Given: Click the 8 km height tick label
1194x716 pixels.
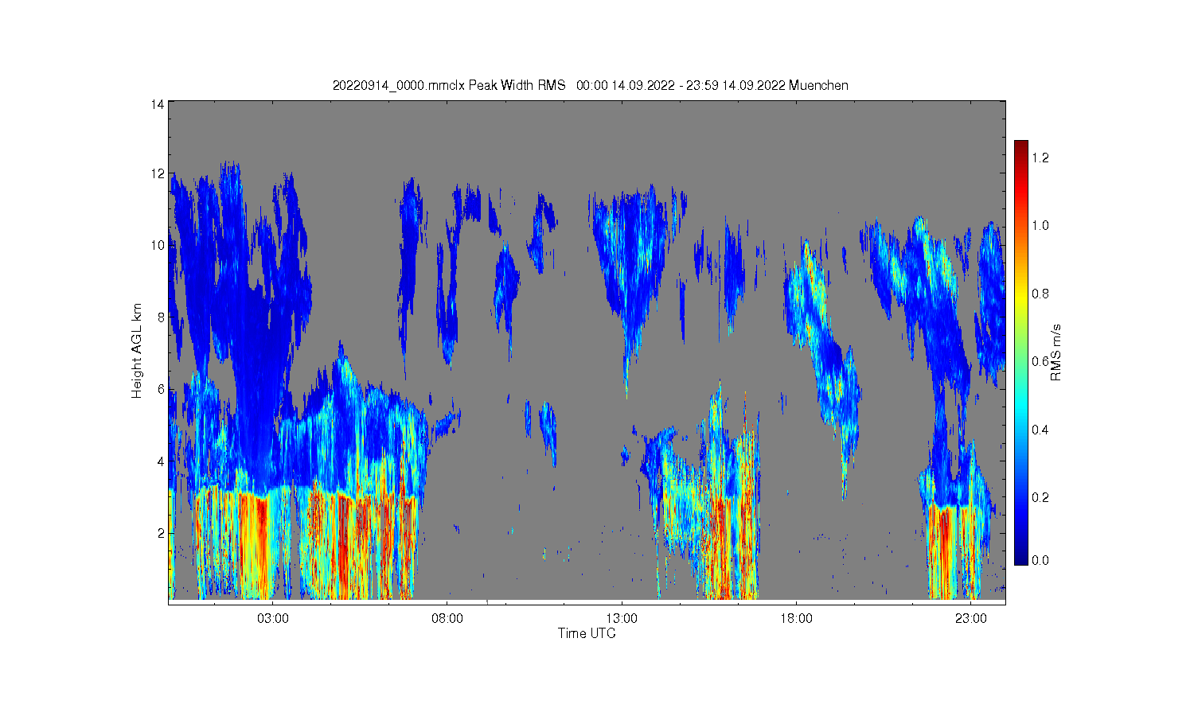Looking at the screenshot, I should (161, 317).
